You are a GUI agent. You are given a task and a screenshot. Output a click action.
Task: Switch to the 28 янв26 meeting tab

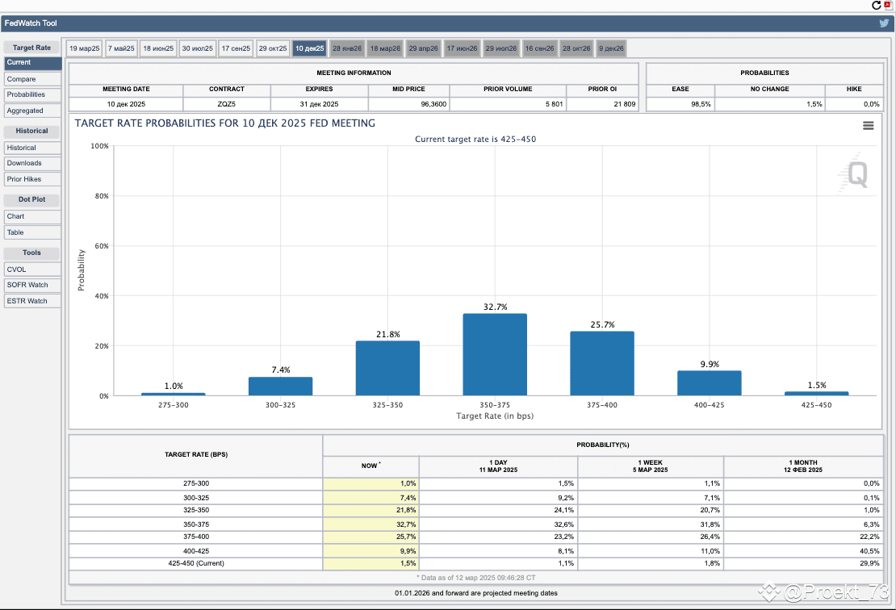347,48
